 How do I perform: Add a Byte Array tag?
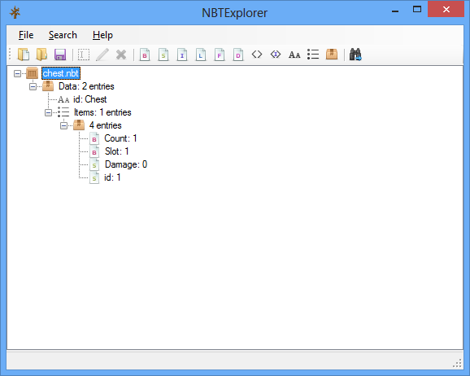point(257,55)
